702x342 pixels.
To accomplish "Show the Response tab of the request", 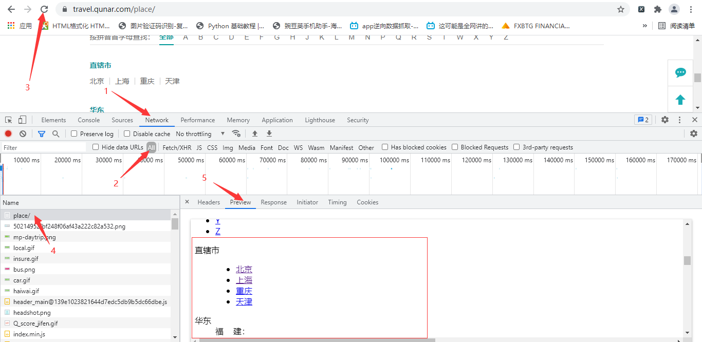I will click(274, 202).
